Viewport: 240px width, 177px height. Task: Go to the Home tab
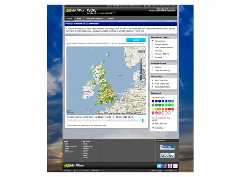[69, 18]
